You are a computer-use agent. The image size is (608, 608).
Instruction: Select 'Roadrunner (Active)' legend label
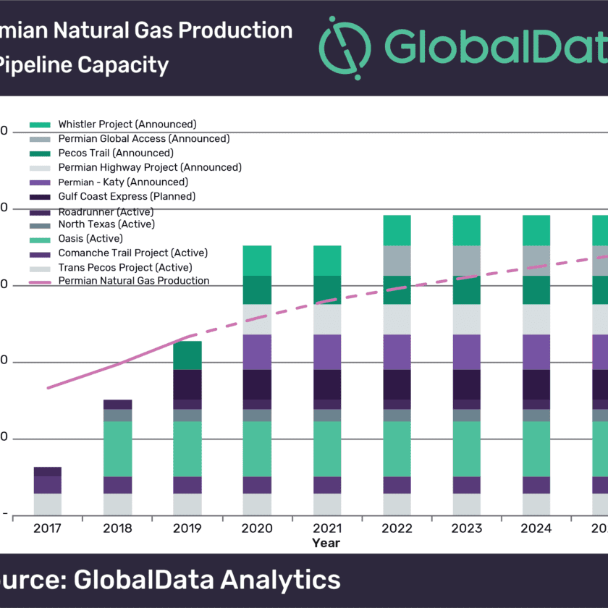(x=106, y=211)
